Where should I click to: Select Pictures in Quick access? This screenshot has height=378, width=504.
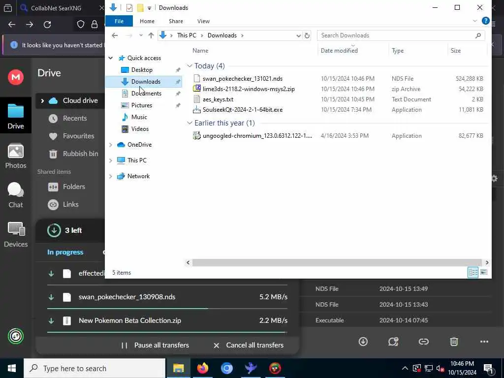tap(141, 105)
